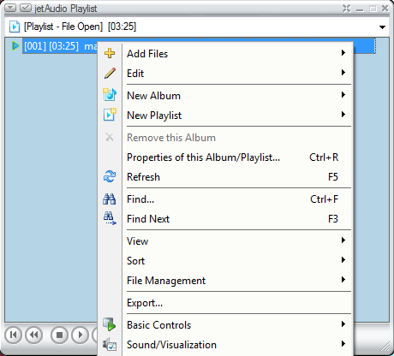
Task: Click the Sound/Visualization icon
Action: pyautogui.click(x=110, y=344)
